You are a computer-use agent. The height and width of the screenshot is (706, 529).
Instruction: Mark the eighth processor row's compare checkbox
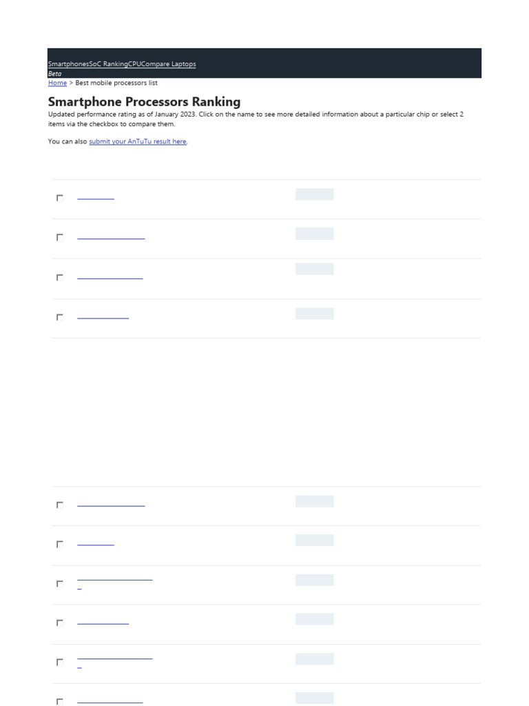point(60,623)
